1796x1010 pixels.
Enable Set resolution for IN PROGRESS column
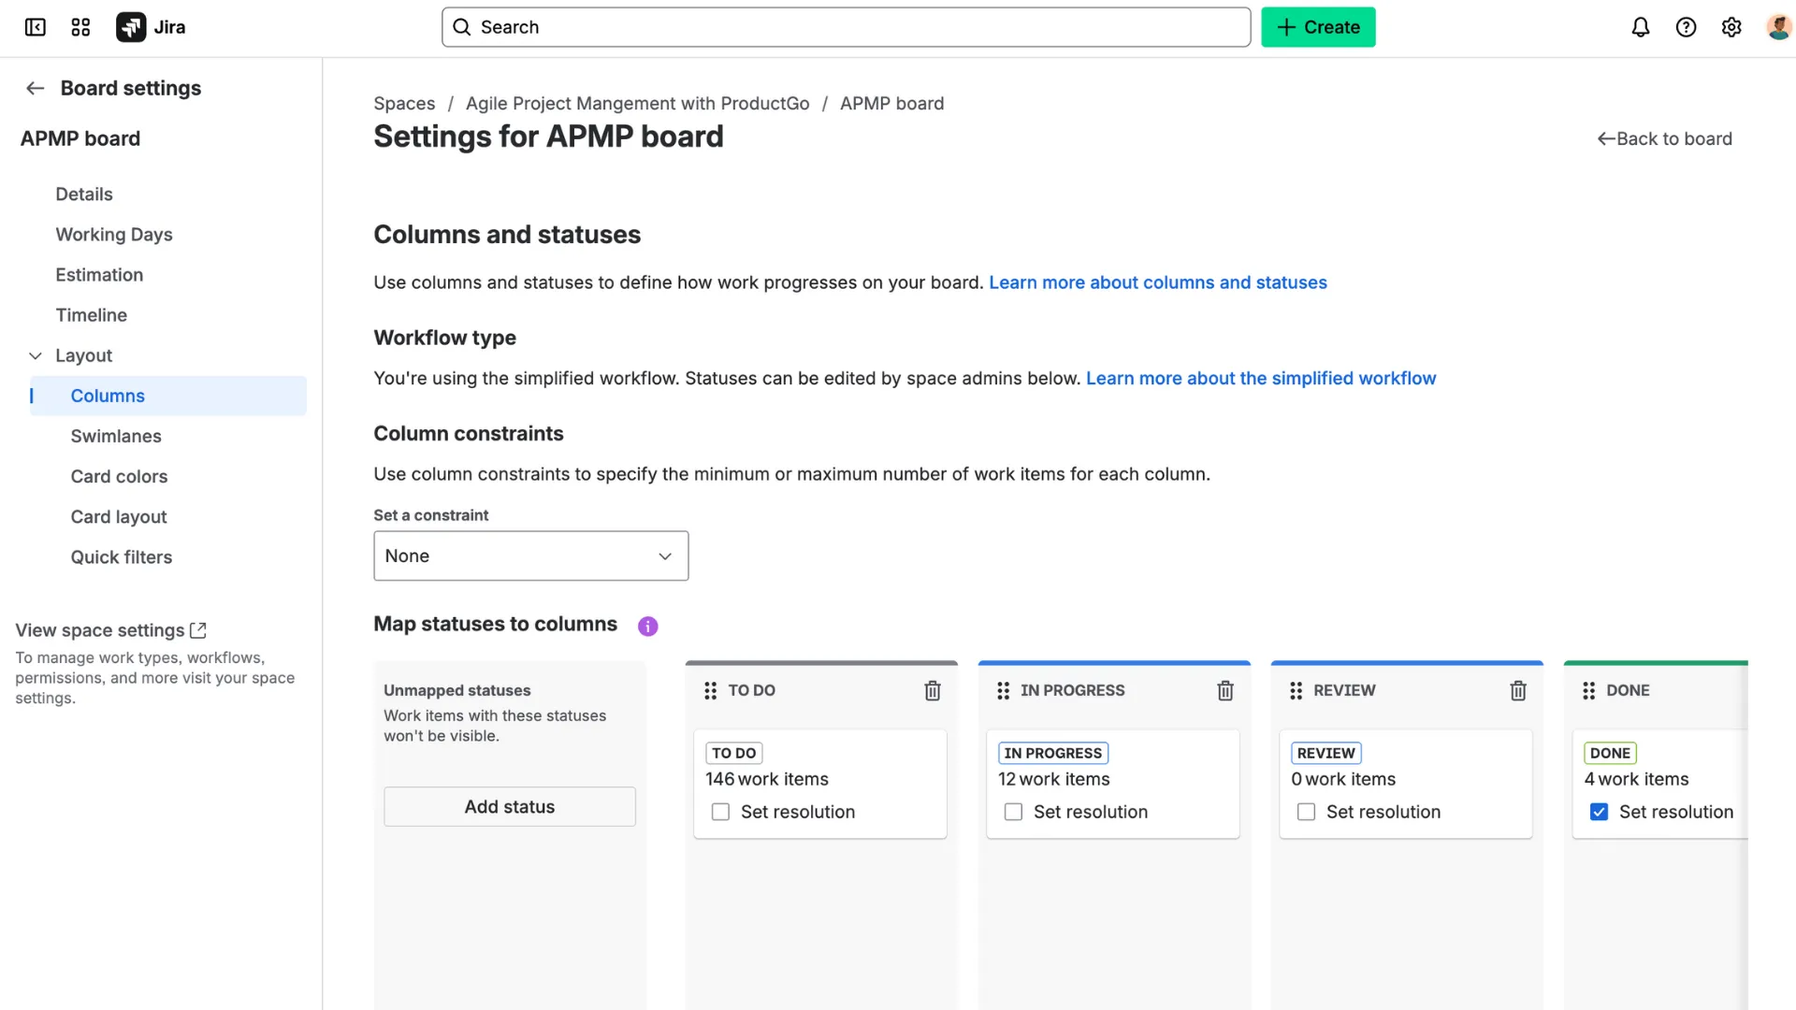coord(1012,812)
